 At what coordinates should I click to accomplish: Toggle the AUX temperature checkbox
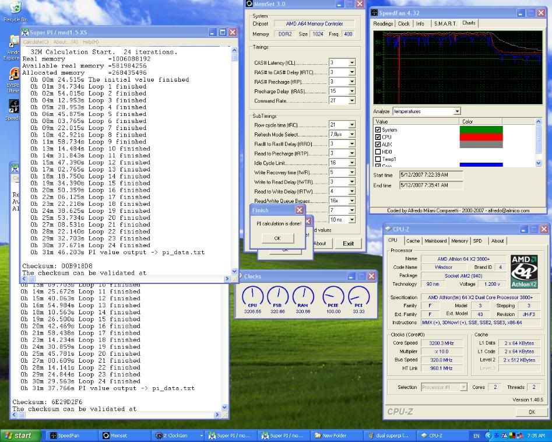(378, 145)
